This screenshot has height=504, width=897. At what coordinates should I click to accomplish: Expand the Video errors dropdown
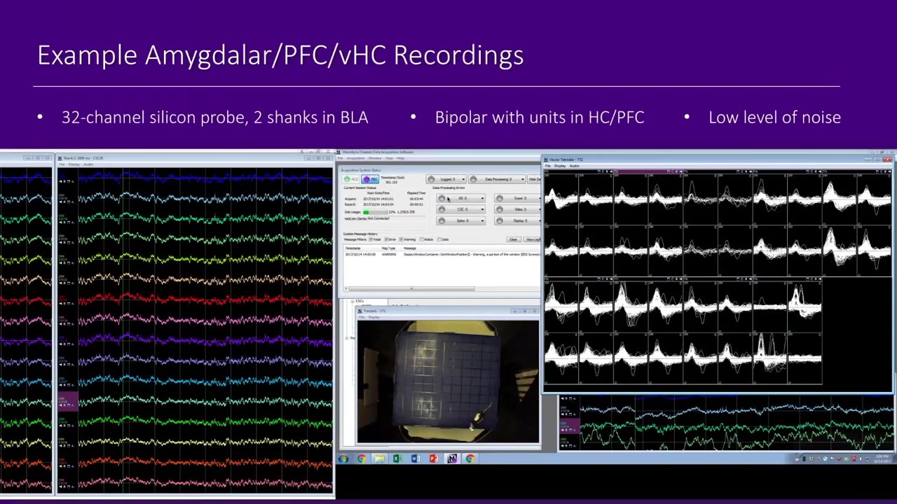518,209
